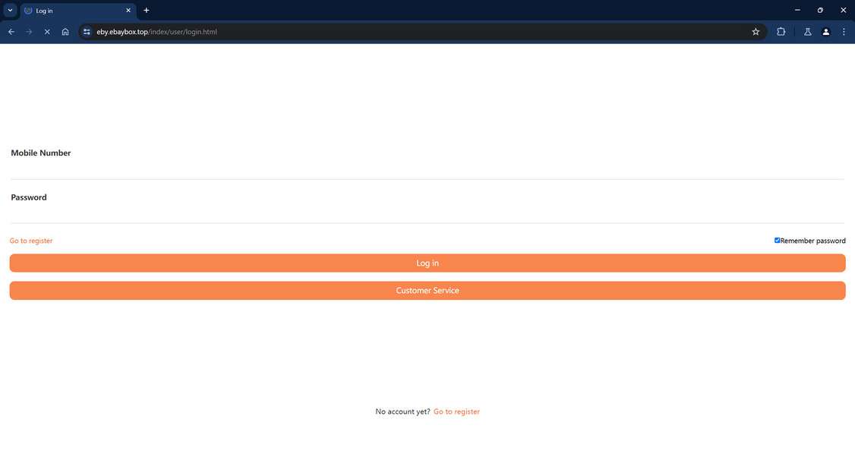
Task: Open the Chrome three-dot menu
Action: pyautogui.click(x=844, y=32)
